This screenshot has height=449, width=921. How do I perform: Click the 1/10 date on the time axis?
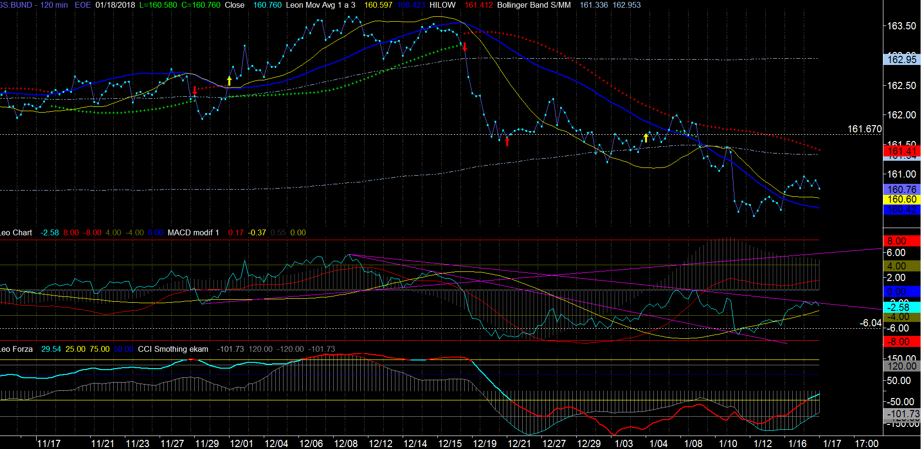click(728, 444)
